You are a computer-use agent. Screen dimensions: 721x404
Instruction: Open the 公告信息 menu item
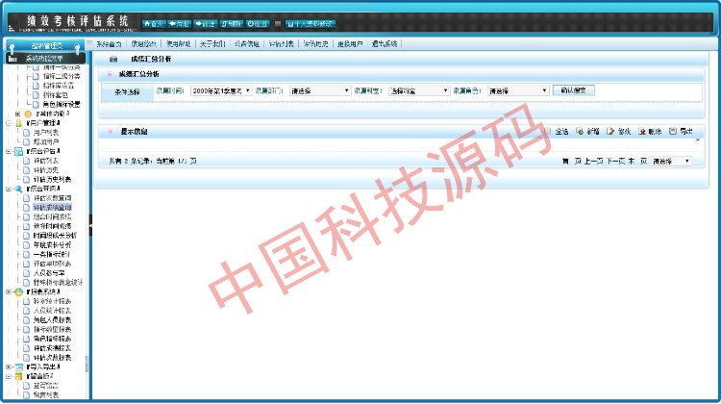click(x=247, y=44)
